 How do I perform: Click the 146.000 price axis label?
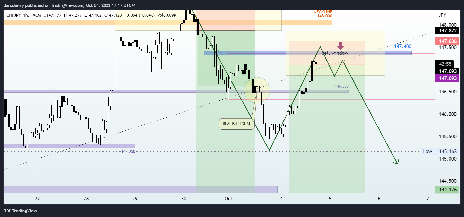448,114
